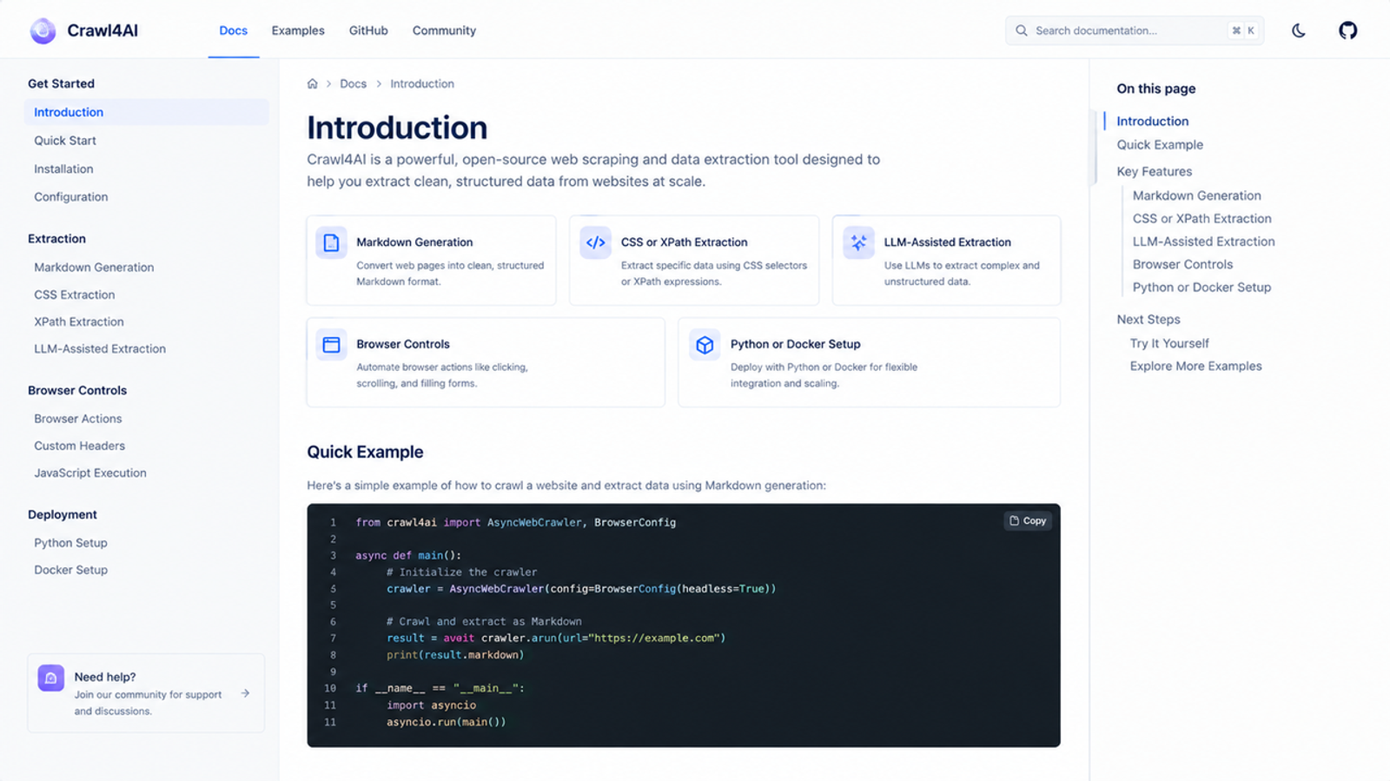Open the GitHub nav item
Viewport: 1390px width, 781px height.
click(368, 30)
